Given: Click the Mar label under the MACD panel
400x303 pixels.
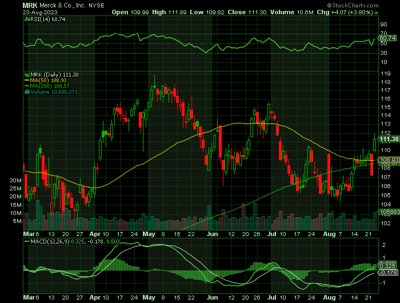Looking at the screenshot, I should click(29, 298).
